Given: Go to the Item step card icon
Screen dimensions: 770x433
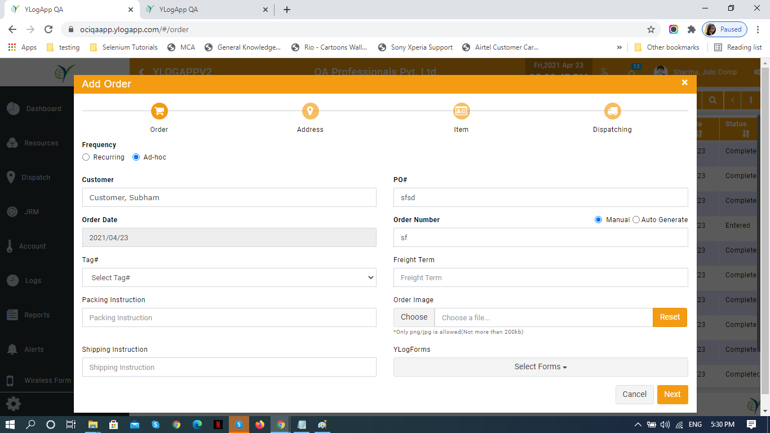Looking at the screenshot, I should click(x=461, y=111).
